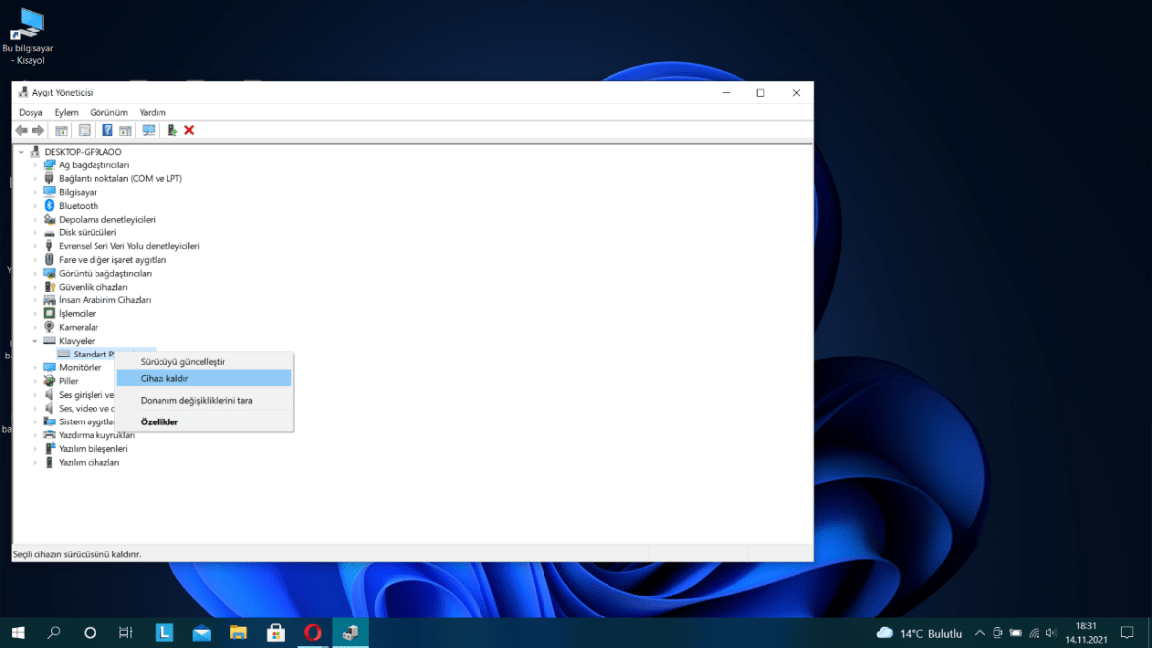1152x648 pixels.
Task: Collapse the Klavyeler category
Action: pyautogui.click(x=35, y=341)
